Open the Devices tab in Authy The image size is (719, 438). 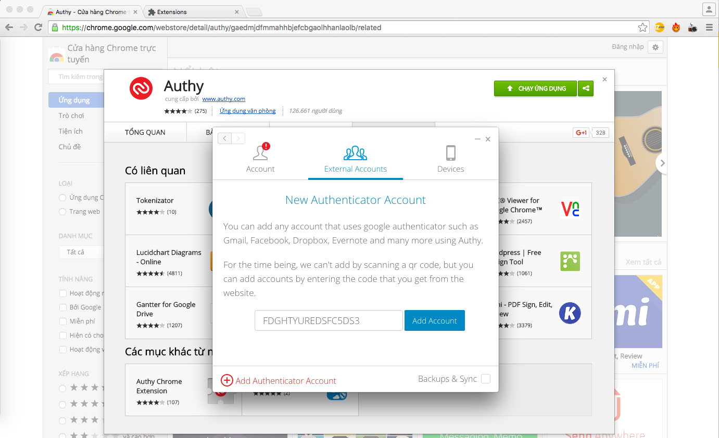[451, 160]
